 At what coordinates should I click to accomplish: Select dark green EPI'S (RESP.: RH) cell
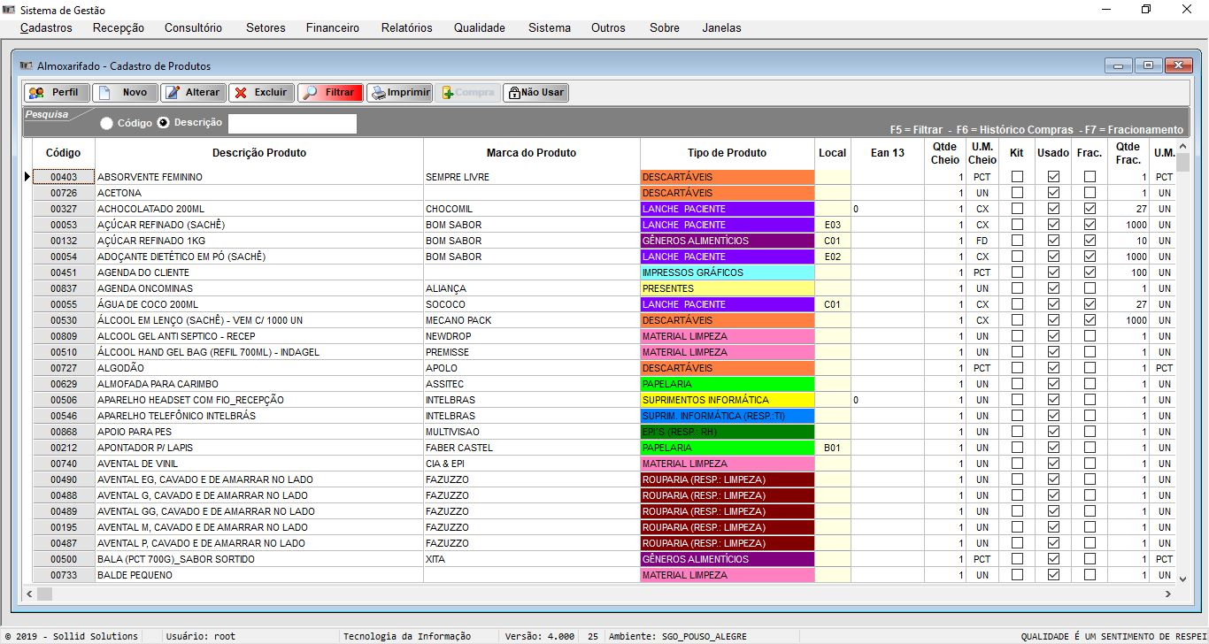(x=728, y=432)
